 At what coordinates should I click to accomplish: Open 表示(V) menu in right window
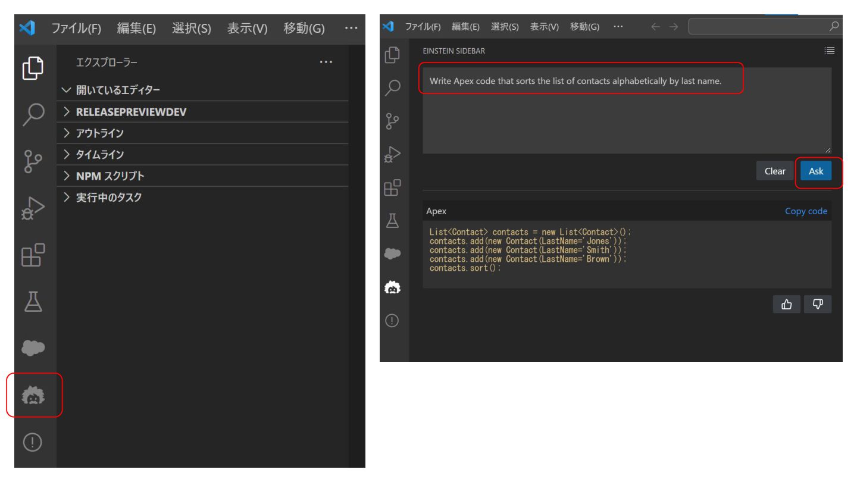click(x=545, y=27)
